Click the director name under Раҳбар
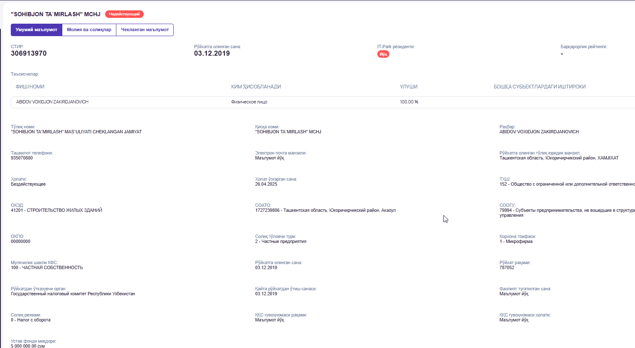This screenshot has height=348, width=635. tap(539, 132)
